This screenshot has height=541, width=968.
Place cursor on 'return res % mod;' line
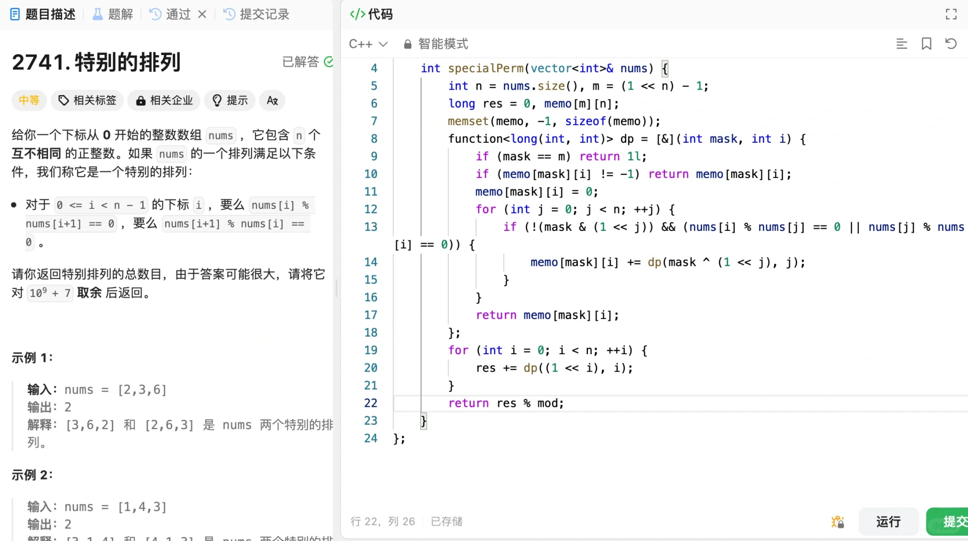(506, 403)
